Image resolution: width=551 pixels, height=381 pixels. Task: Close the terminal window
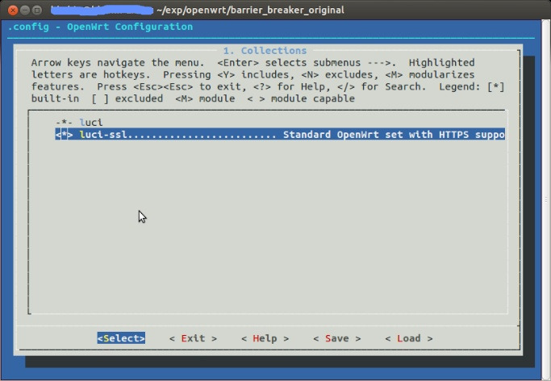click(13, 10)
